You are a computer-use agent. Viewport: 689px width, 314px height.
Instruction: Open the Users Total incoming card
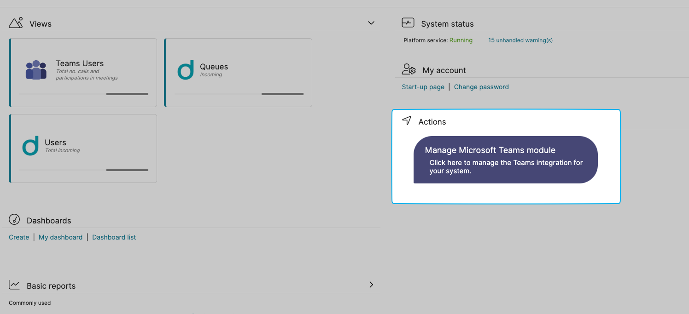(x=83, y=148)
